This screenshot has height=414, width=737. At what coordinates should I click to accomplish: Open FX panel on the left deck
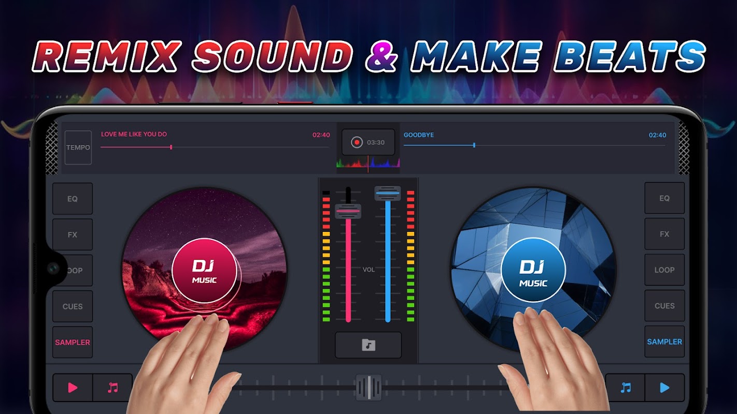coord(73,234)
